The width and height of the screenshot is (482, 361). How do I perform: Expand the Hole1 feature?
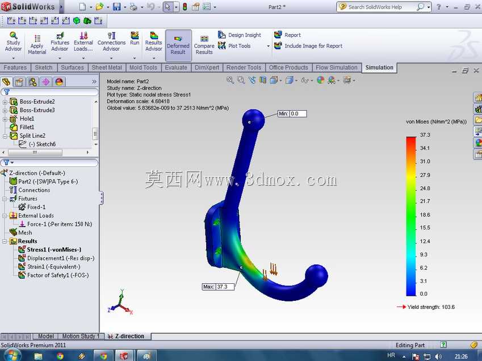click(5, 119)
